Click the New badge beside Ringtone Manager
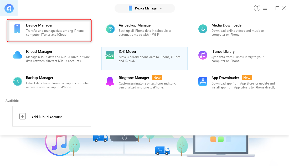 click(157, 78)
